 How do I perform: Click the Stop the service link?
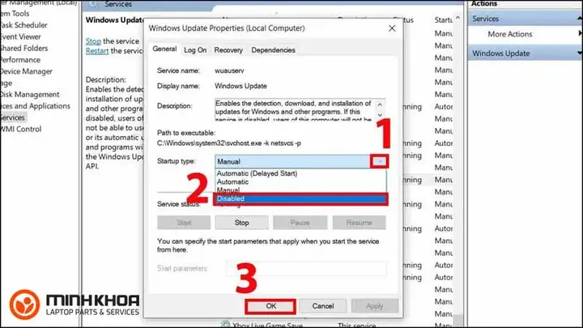pos(93,41)
